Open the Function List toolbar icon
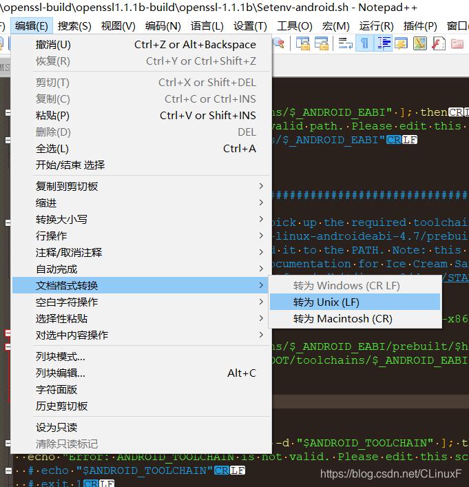469x487 pixels. tap(439, 43)
